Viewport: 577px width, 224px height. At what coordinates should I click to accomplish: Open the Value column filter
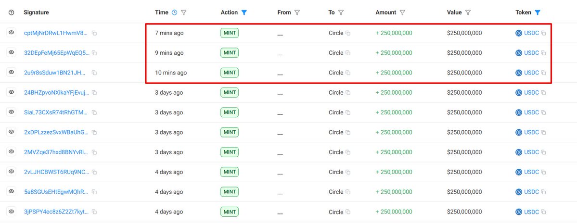468,12
